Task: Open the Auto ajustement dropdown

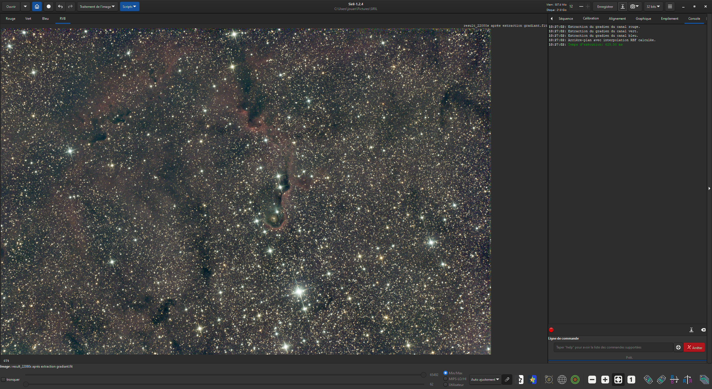Action: 485,380
